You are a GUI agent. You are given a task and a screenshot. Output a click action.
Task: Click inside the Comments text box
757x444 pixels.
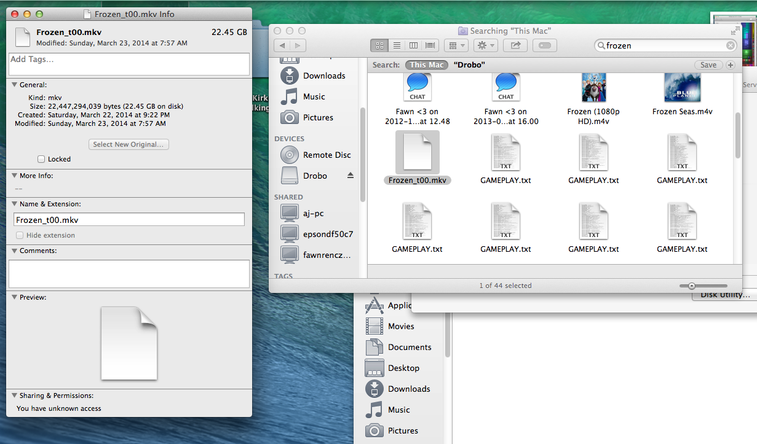129,274
